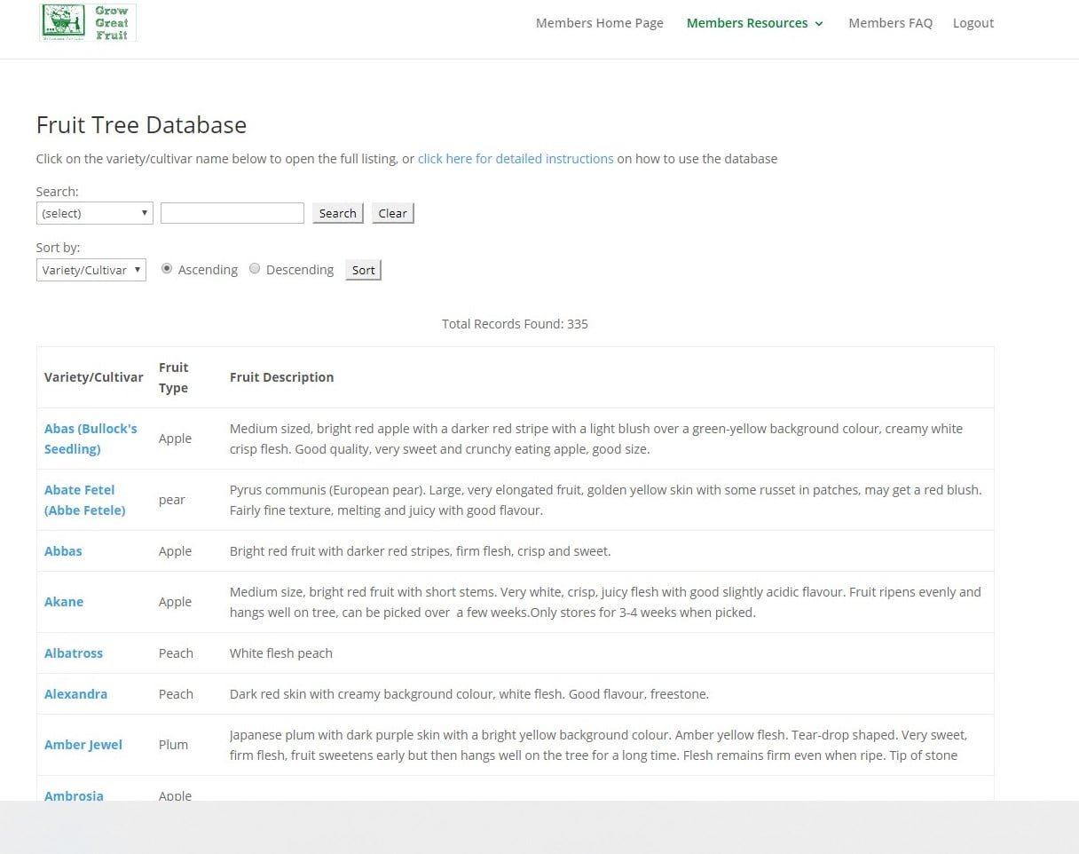Open the Amber Jewel plum listing
This screenshot has width=1079, height=854.
83,745
